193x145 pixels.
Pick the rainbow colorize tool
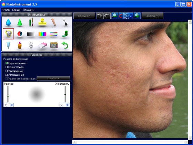pos(42,34)
